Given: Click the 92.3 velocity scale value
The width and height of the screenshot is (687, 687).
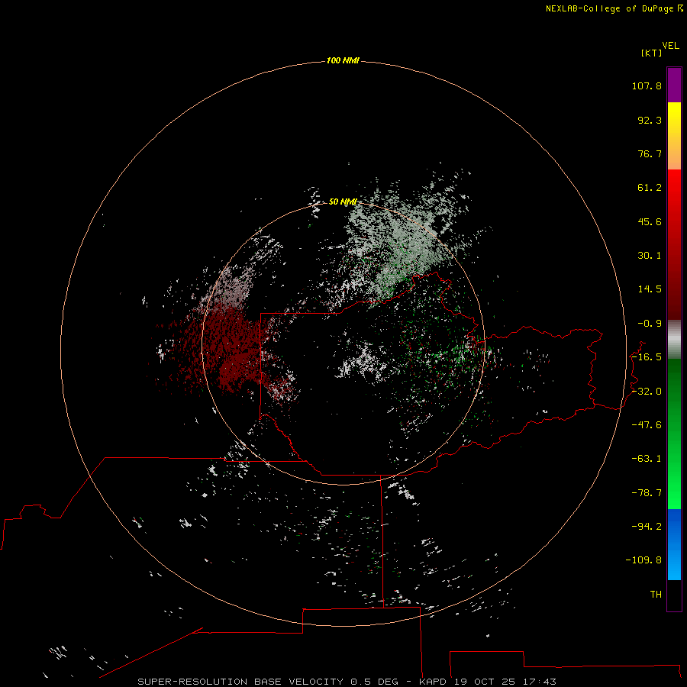Looking at the screenshot, I should (x=650, y=120).
